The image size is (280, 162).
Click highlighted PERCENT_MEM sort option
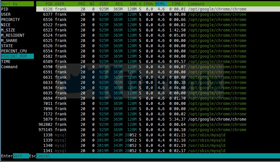[17, 56]
